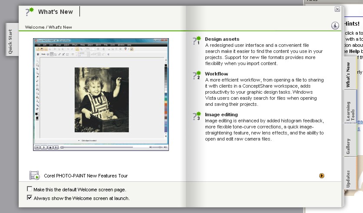Open the info icon button
Viewport: 363px width, 213px height.
coord(335,26)
